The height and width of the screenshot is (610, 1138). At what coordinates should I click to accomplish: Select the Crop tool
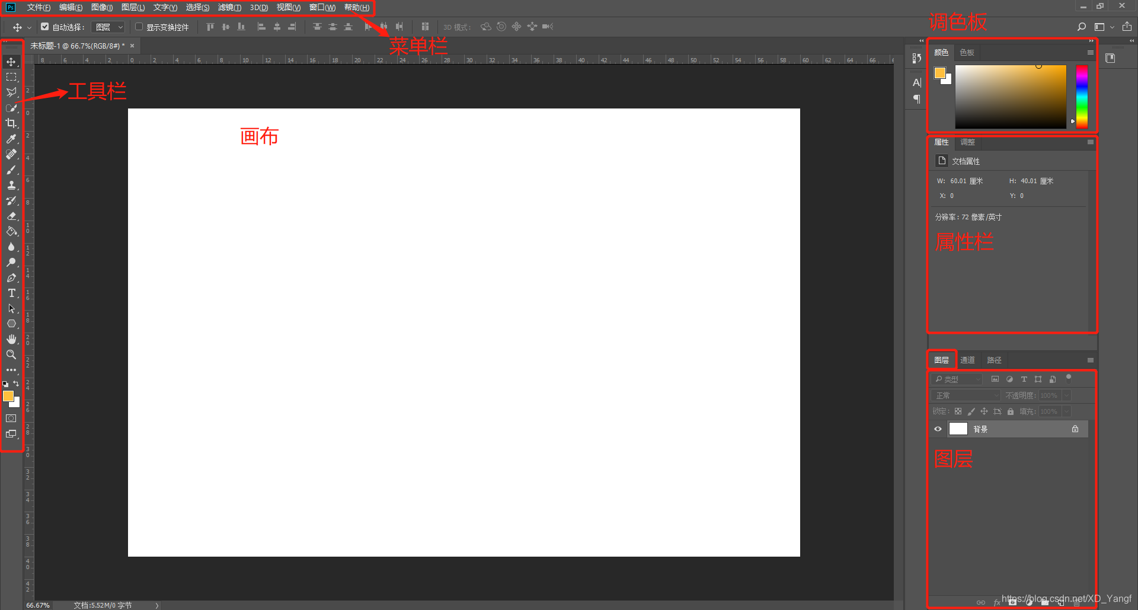pos(11,123)
